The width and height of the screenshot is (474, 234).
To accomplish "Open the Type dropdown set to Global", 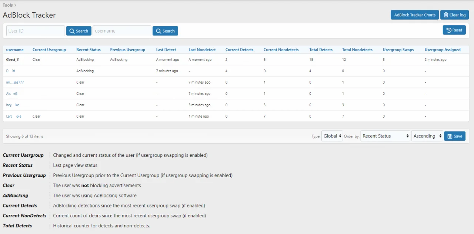I will pos(332,136).
